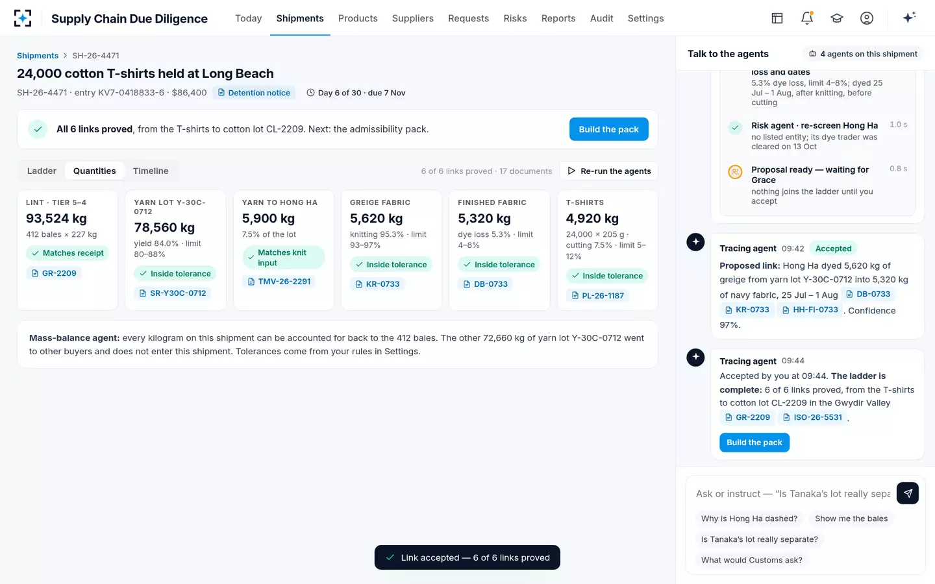Switch to the Ladder tab

click(x=42, y=171)
